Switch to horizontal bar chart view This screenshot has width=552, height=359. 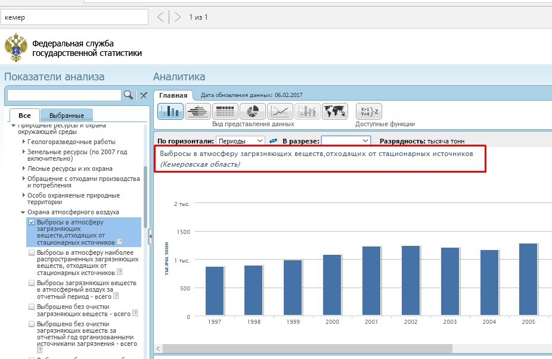197,111
